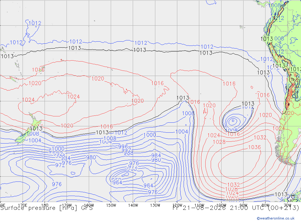Select the 80W longitude label
The width and height of the screenshot is (301, 221).
265,205
